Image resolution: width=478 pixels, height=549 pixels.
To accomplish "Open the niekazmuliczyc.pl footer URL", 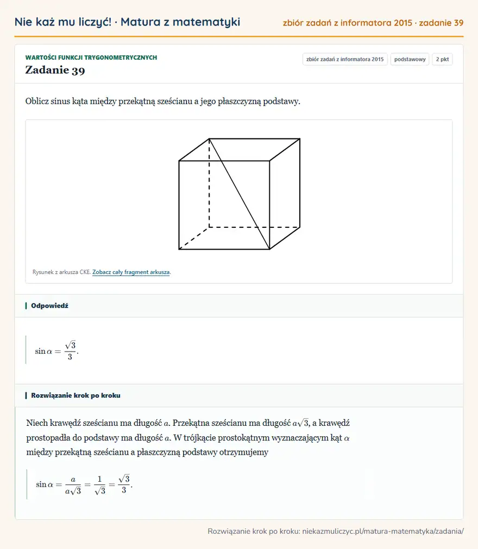I will point(383,531).
